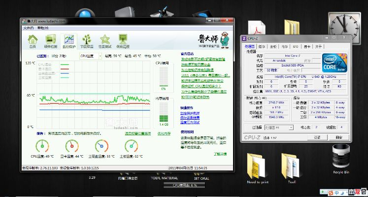Open the Performance Test (性能测试) star icon
Screen dimensions: 368x197
pos(104,40)
